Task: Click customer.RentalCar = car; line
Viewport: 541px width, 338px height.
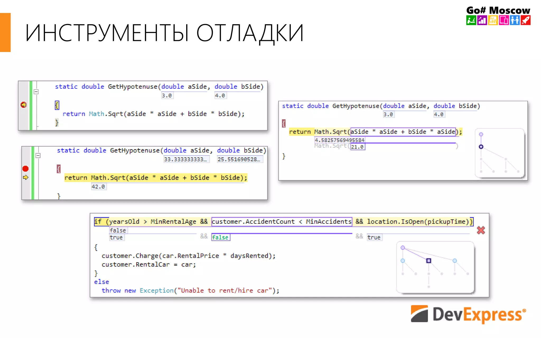Action: point(149,265)
